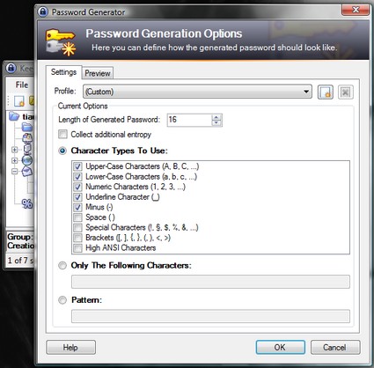This screenshot has width=374, height=368.
Task: Click the percent icon in KeePass group tree
Action: click(x=27, y=203)
